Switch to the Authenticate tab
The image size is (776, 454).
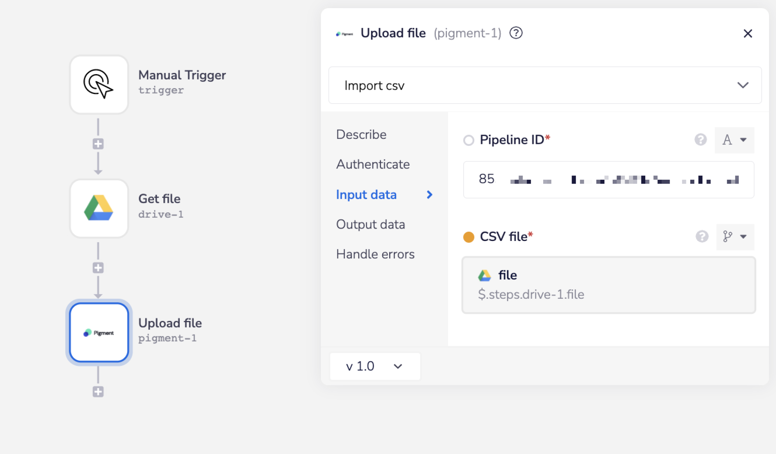373,165
